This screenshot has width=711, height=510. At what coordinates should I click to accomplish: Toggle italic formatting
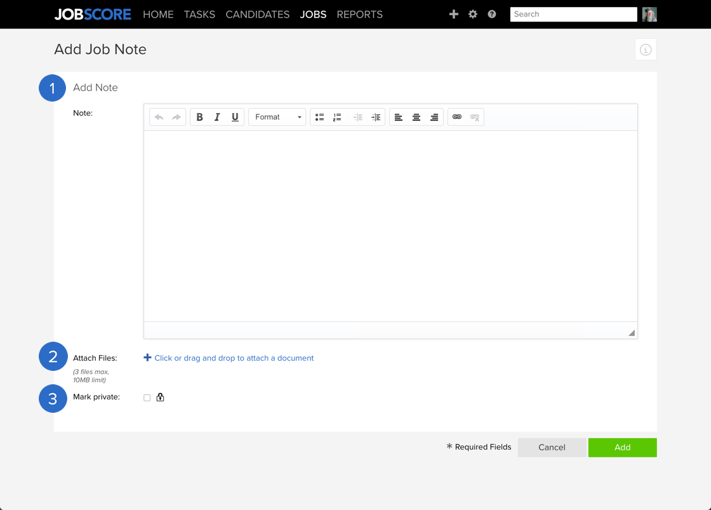tap(217, 117)
